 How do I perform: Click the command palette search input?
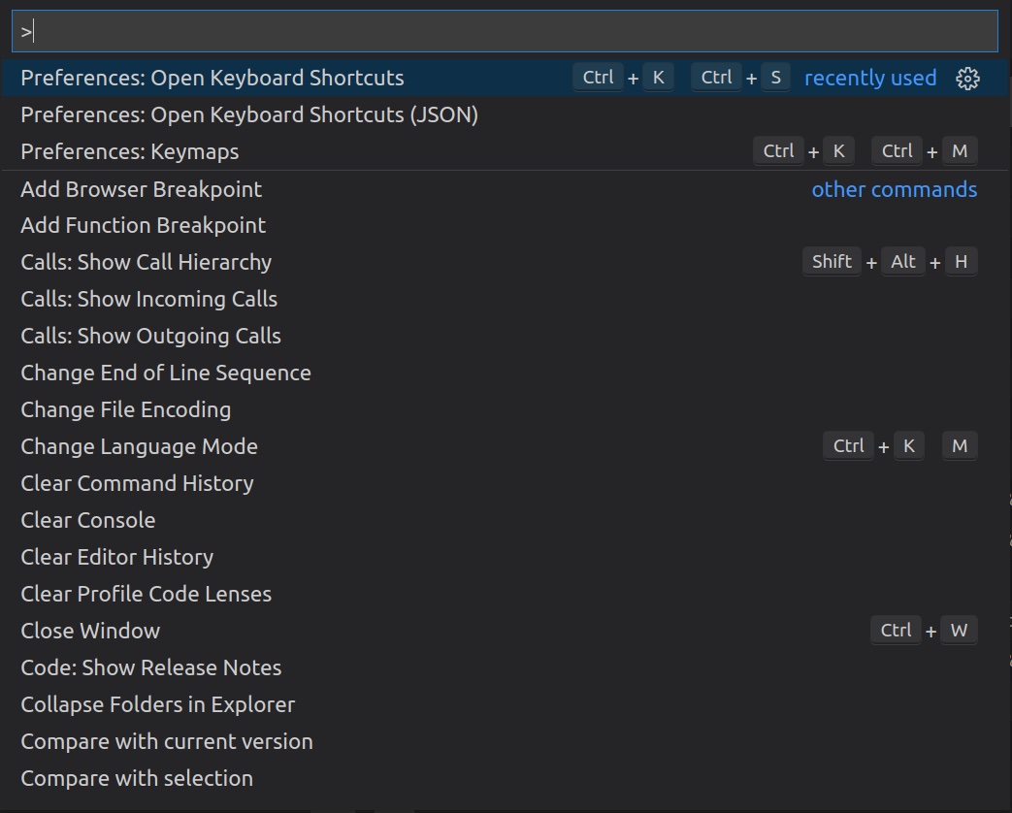[x=505, y=31]
